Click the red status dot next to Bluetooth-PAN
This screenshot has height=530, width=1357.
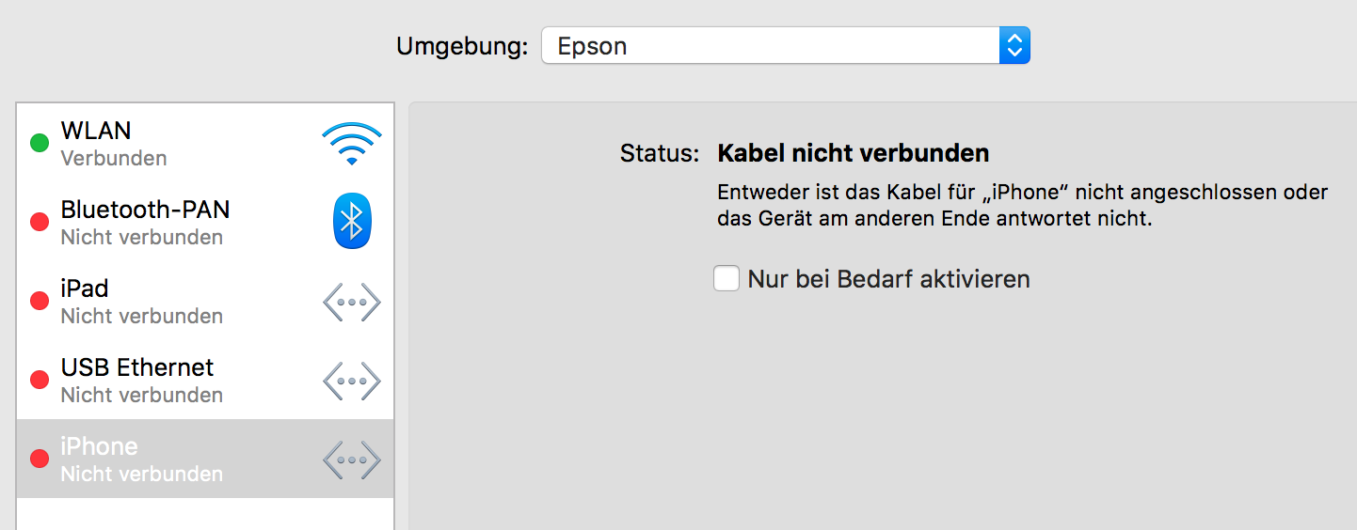pyautogui.click(x=40, y=223)
